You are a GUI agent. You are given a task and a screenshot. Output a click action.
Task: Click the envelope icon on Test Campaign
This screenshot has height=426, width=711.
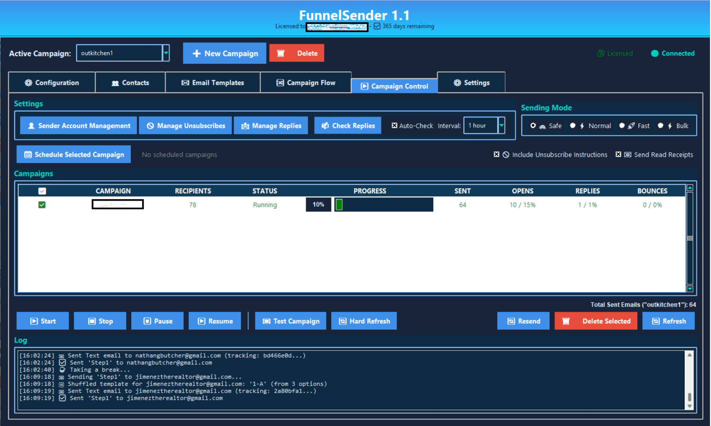click(266, 321)
